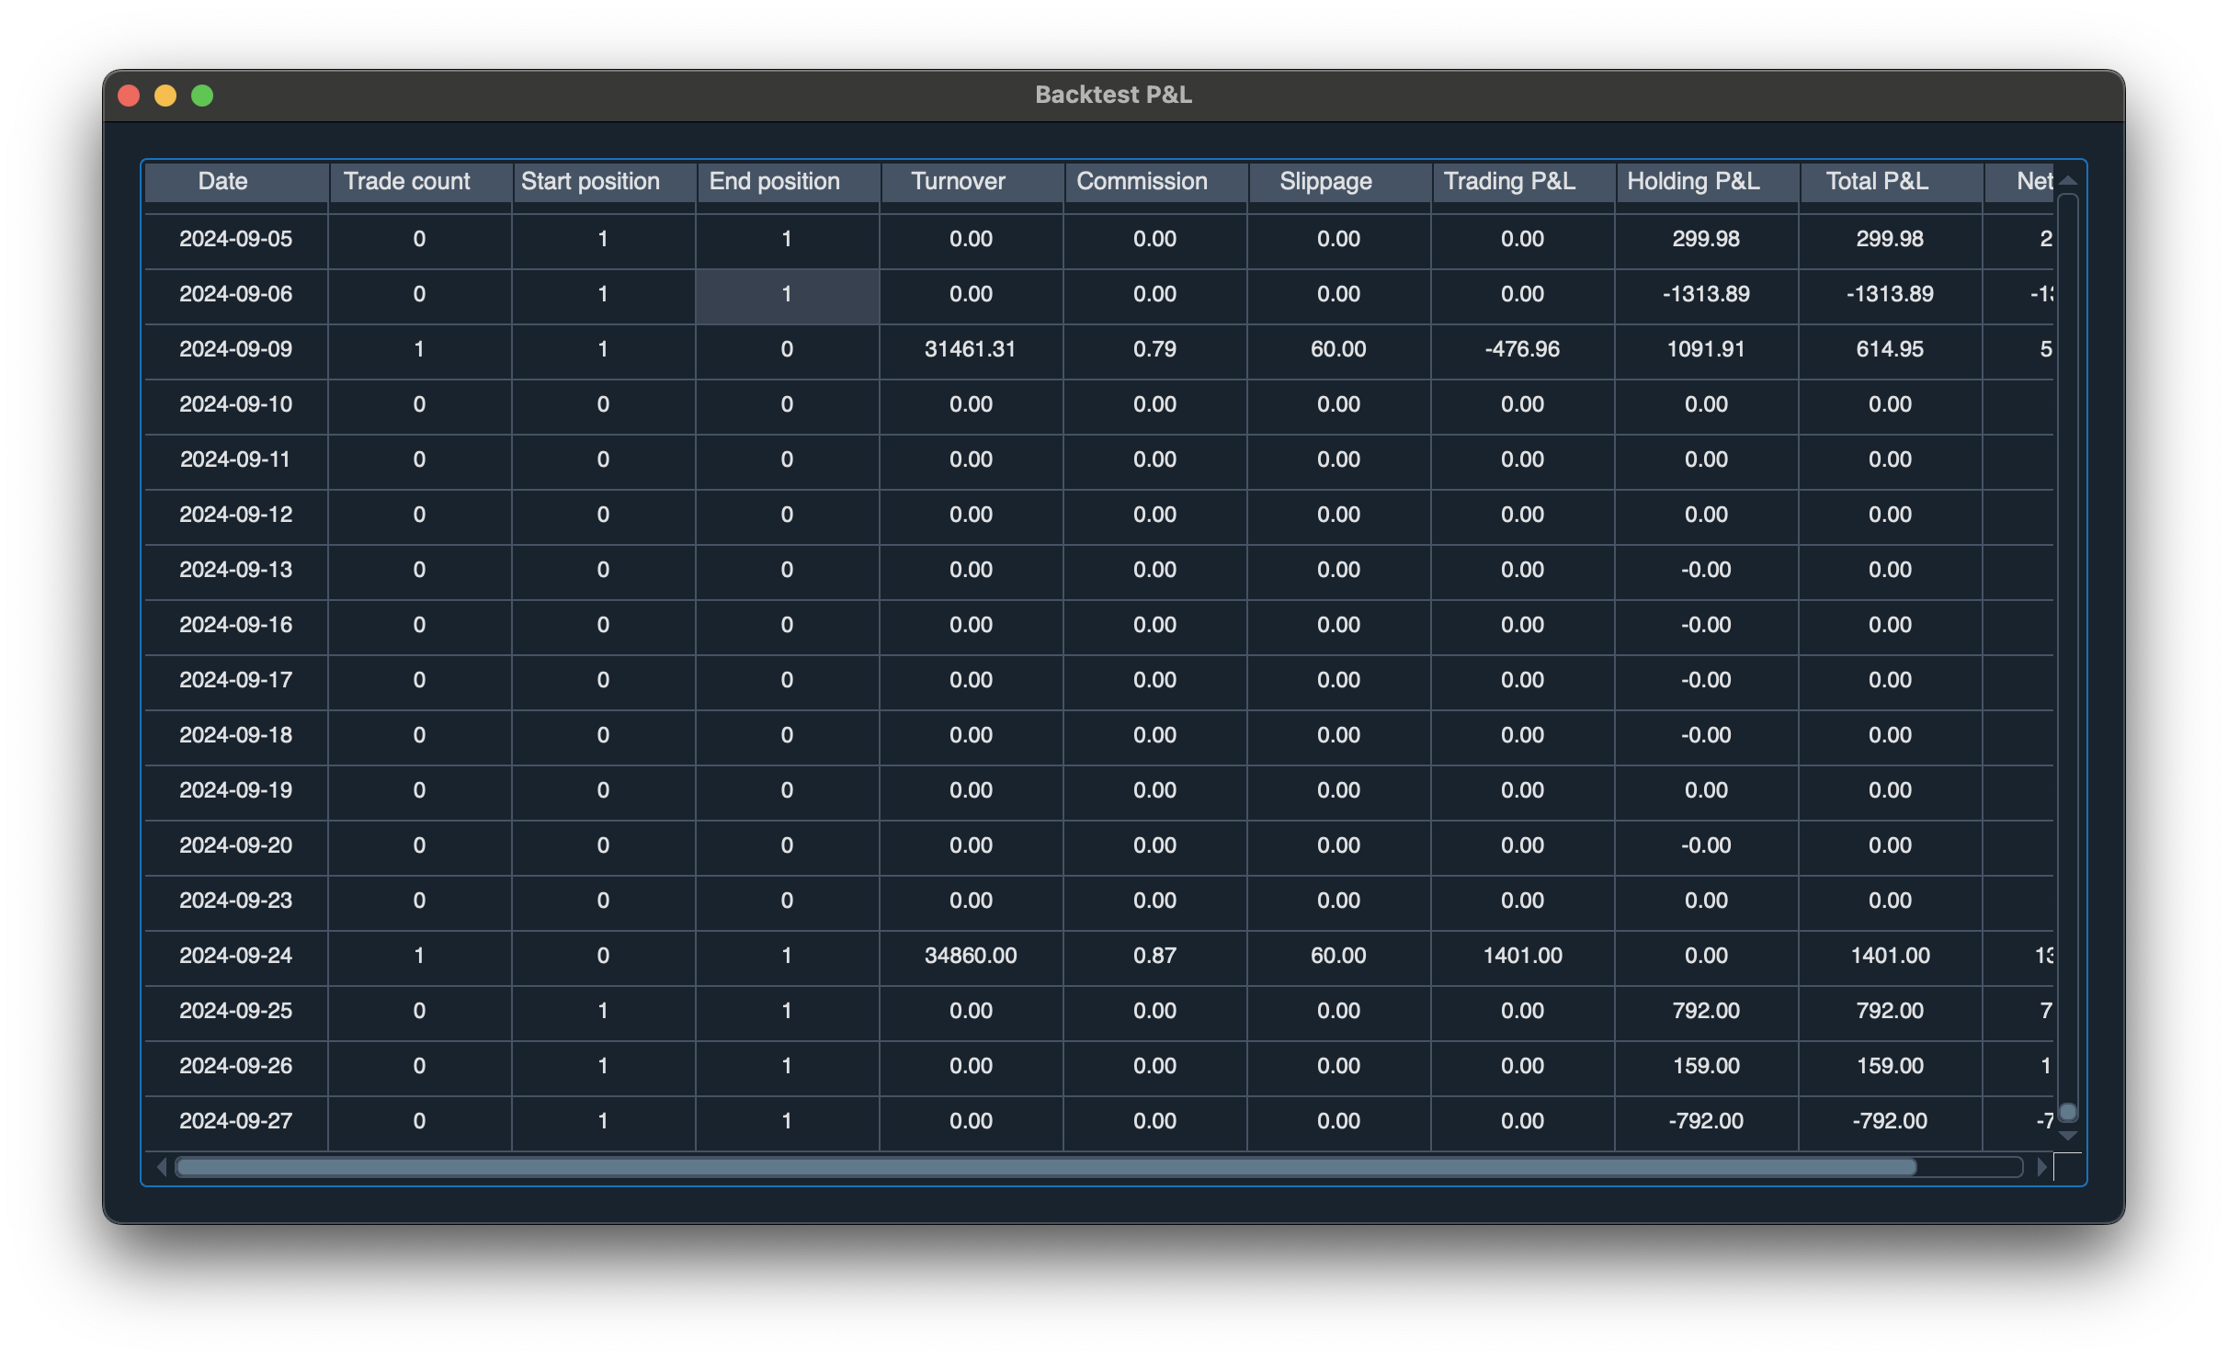This screenshot has width=2228, height=1360.
Task: Click the horizontal scrollbar left arrow
Action: click(162, 1167)
